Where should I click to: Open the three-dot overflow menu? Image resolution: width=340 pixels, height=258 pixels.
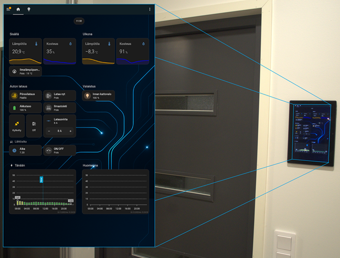[x=150, y=9]
